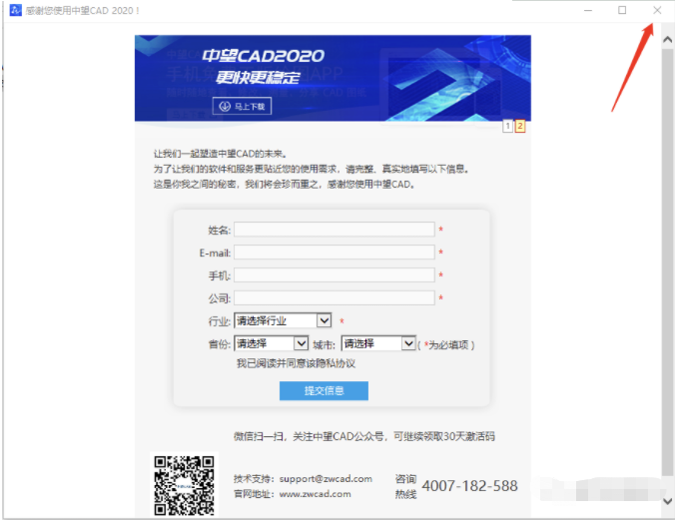675x523 pixels.
Task: Click 我已阅读并同意该隐私协议 privacy agreement text
Action: coord(297,363)
